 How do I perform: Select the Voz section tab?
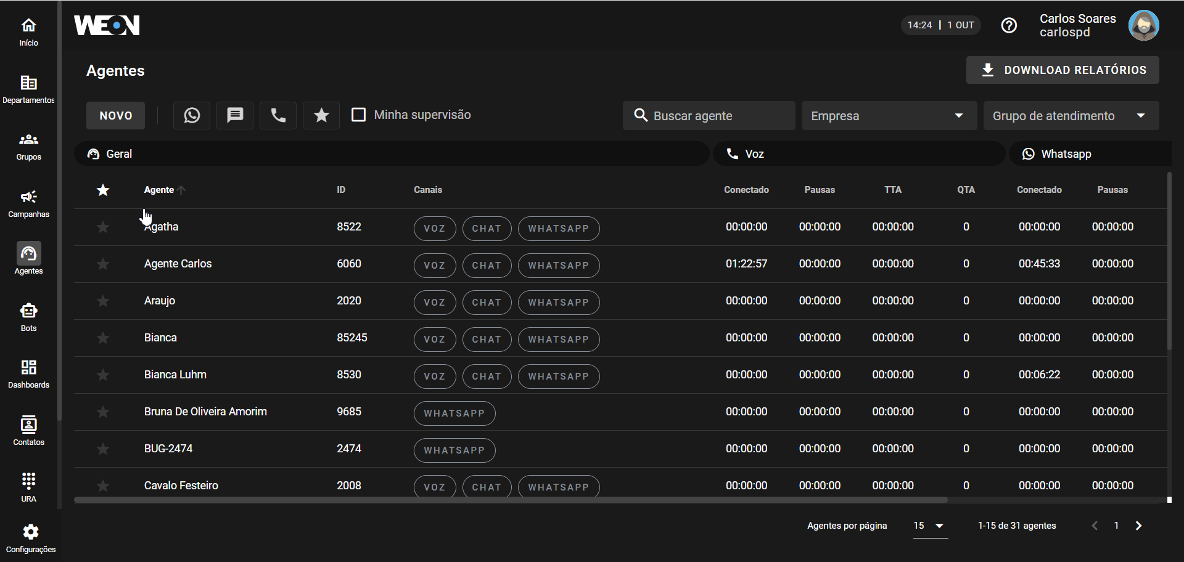click(x=858, y=154)
